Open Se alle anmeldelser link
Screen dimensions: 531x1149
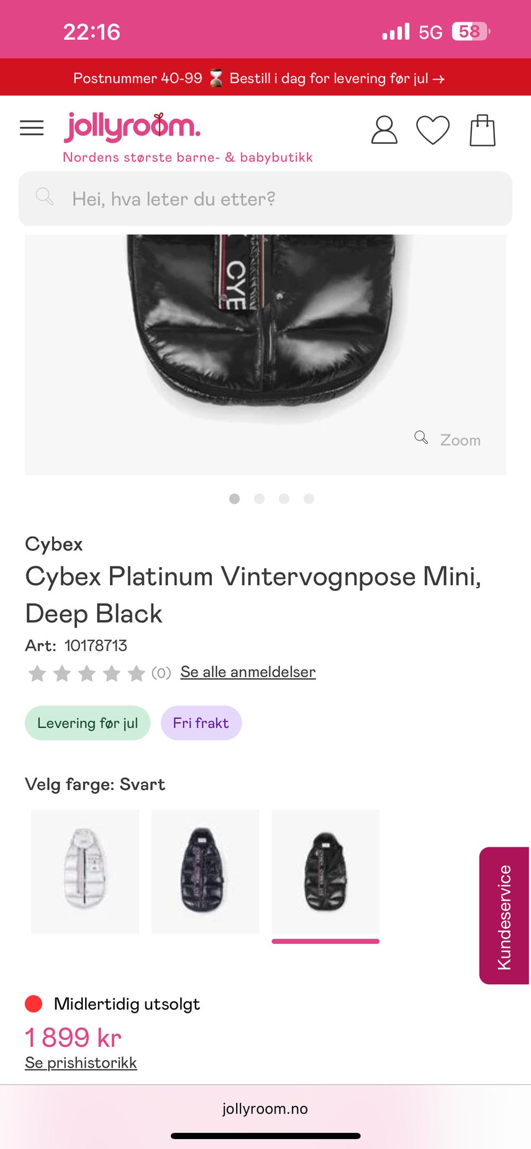pyautogui.click(x=248, y=672)
